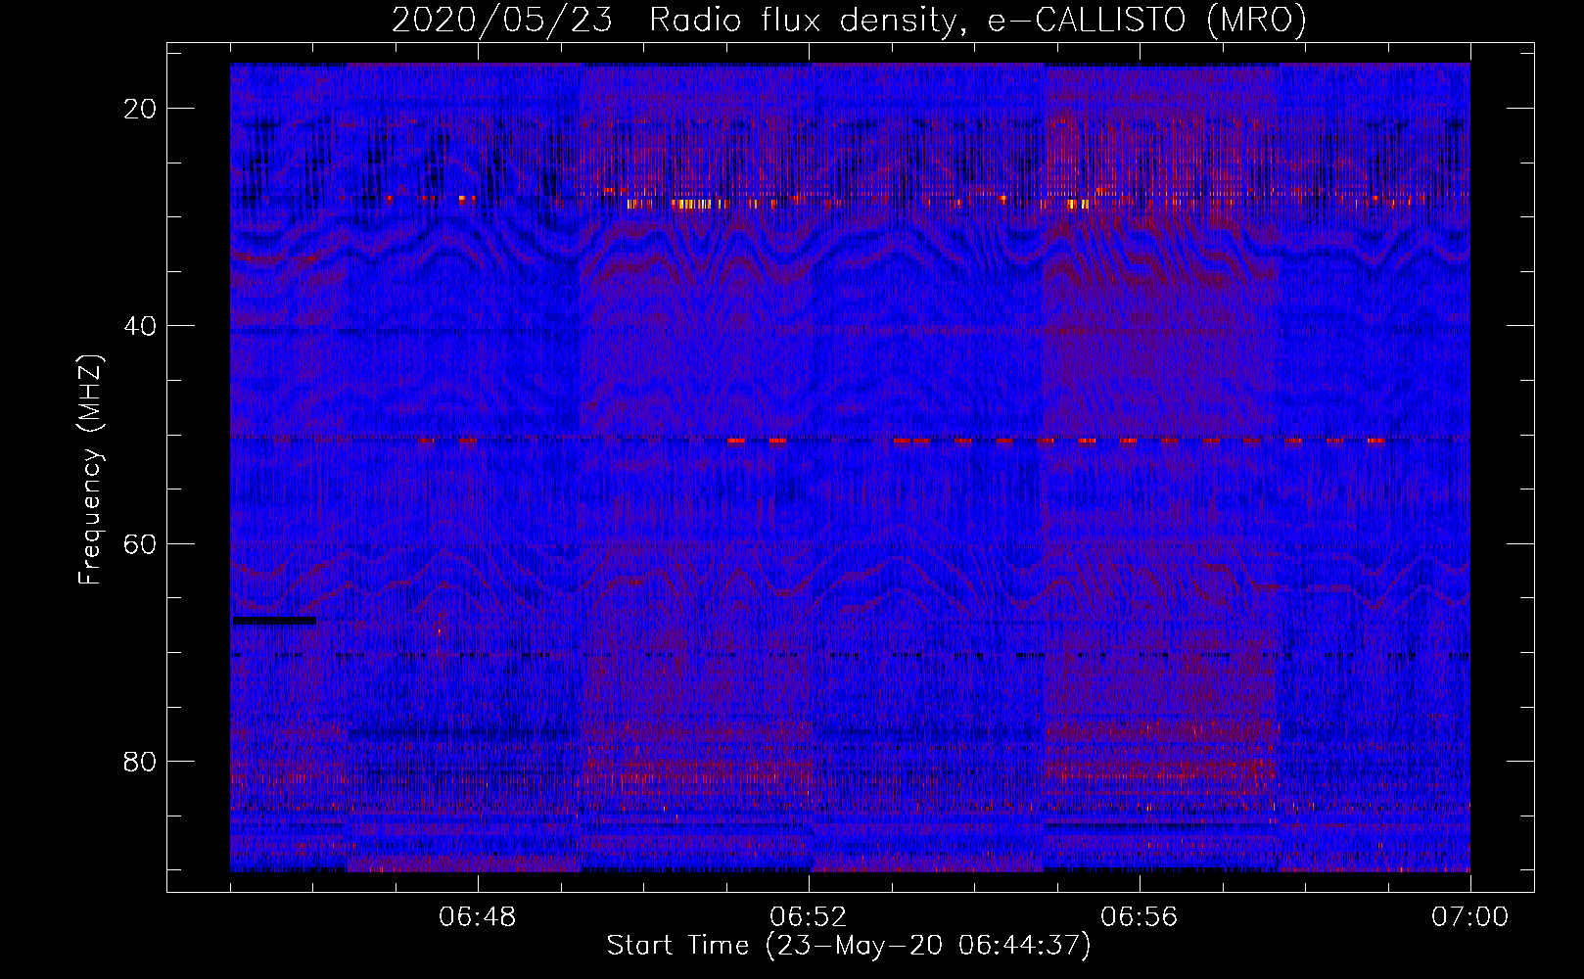Click the frequency tick label '80'
Screen dimensions: 1584x979
tap(141, 761)
